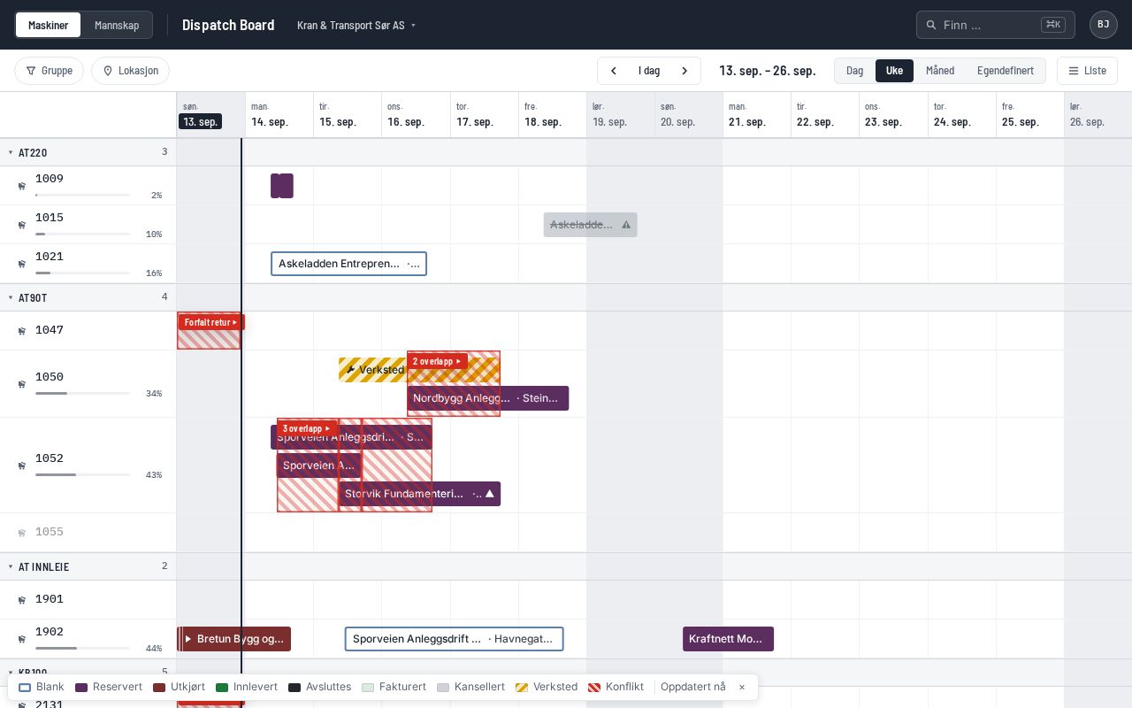The image size is (1132, 708).
Task: Open the Gruppe filter
Action: [50, 71]
